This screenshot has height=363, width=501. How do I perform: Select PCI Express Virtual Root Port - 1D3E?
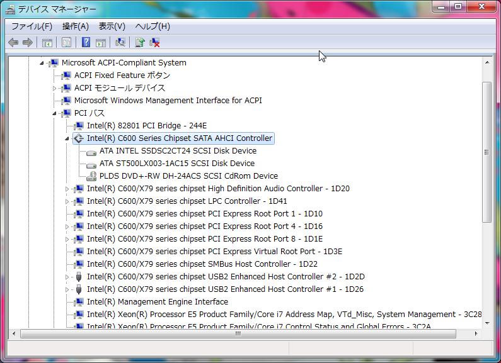pos(214,252)
